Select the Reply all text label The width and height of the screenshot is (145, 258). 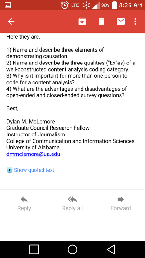pos(72,208)
